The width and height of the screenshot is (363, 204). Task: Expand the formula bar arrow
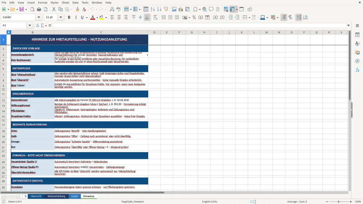click(349, 25)
